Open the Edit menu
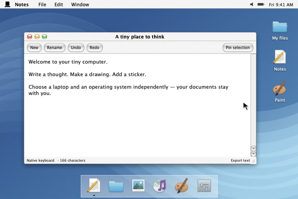 tap(58, 4)
